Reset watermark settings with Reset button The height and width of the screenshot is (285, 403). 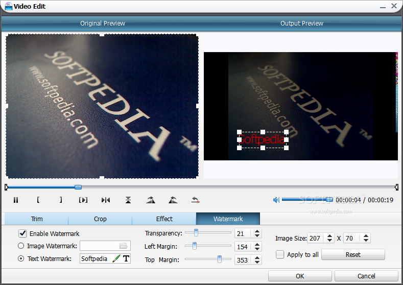coord(353,254)
